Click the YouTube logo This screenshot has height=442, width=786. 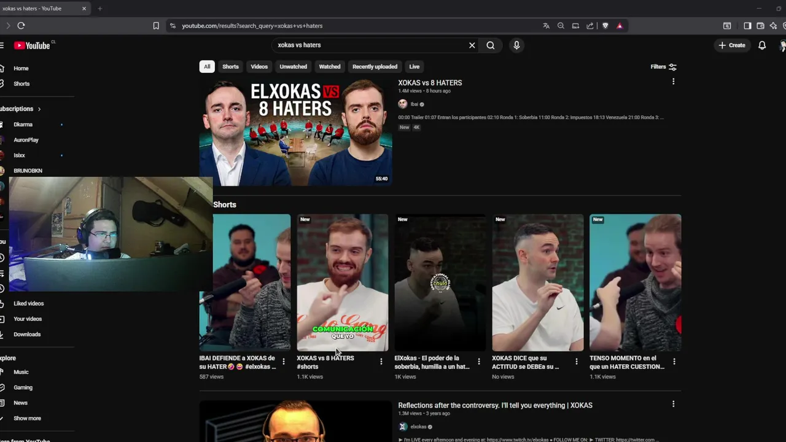point(32,45)
